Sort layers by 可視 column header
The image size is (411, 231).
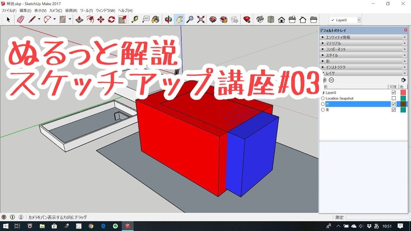393,87
